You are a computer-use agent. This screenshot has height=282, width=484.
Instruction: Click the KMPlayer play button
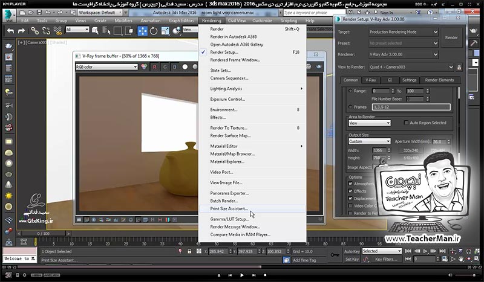[241, 275]
